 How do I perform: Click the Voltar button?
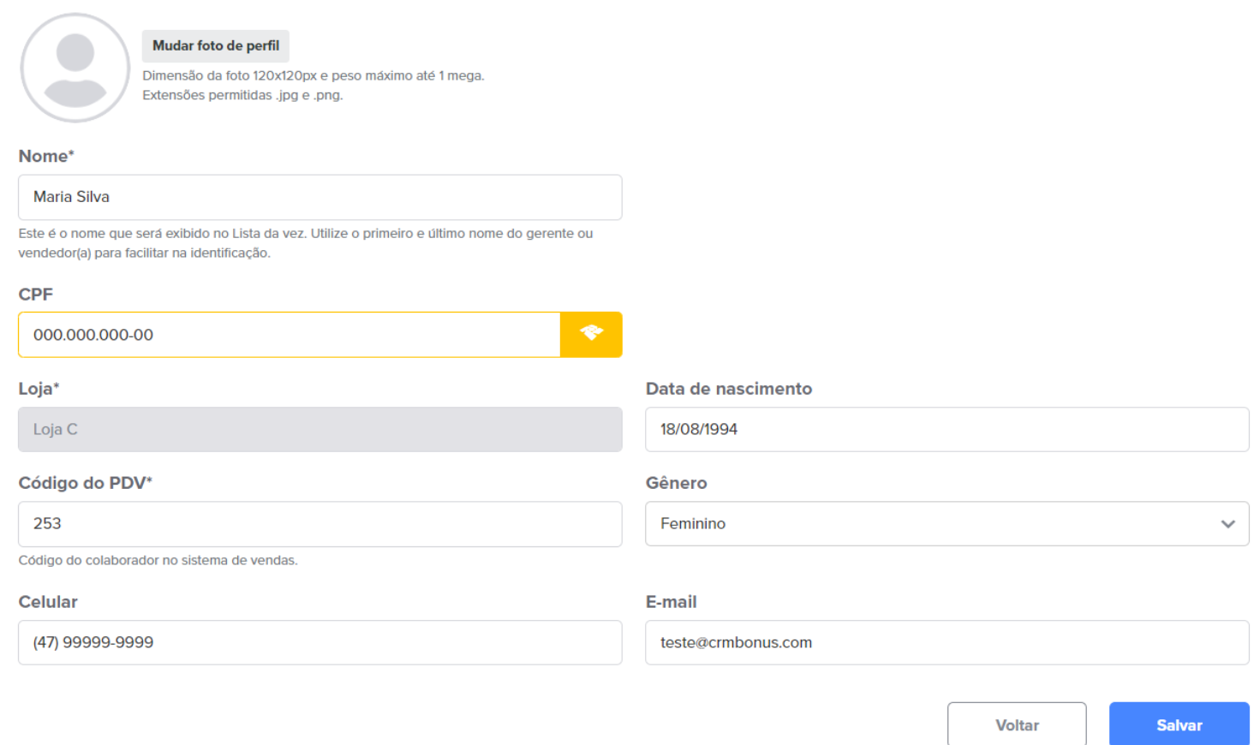pos(1017,724)
